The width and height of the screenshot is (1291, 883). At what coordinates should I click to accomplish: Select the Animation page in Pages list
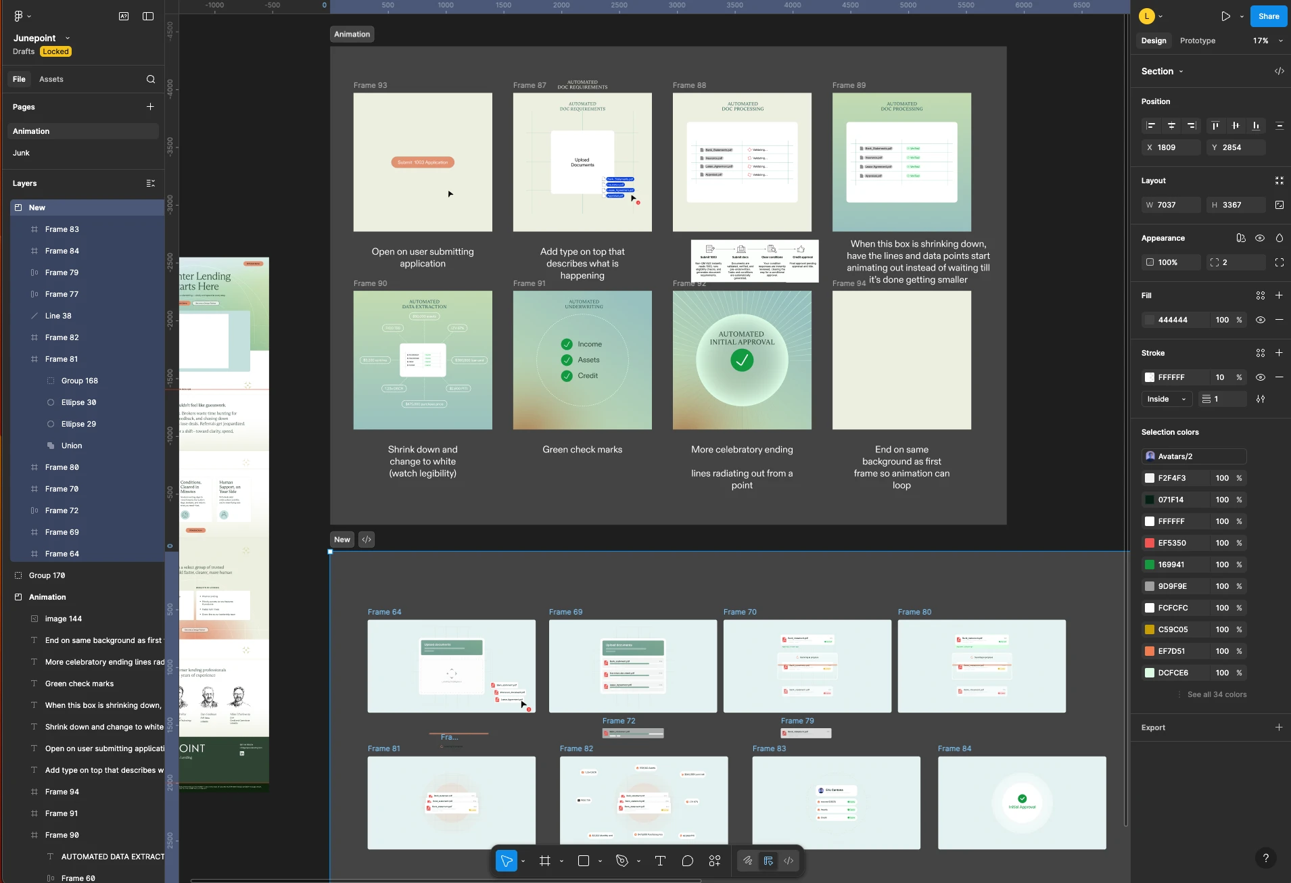click(83, 131)
